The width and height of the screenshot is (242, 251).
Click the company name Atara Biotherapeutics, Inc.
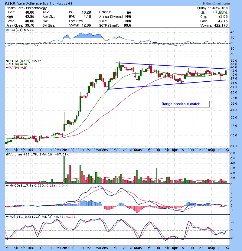coord(36,3)
